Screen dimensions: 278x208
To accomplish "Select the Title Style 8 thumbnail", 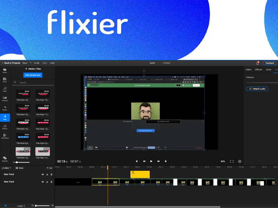I will [43, 137].
